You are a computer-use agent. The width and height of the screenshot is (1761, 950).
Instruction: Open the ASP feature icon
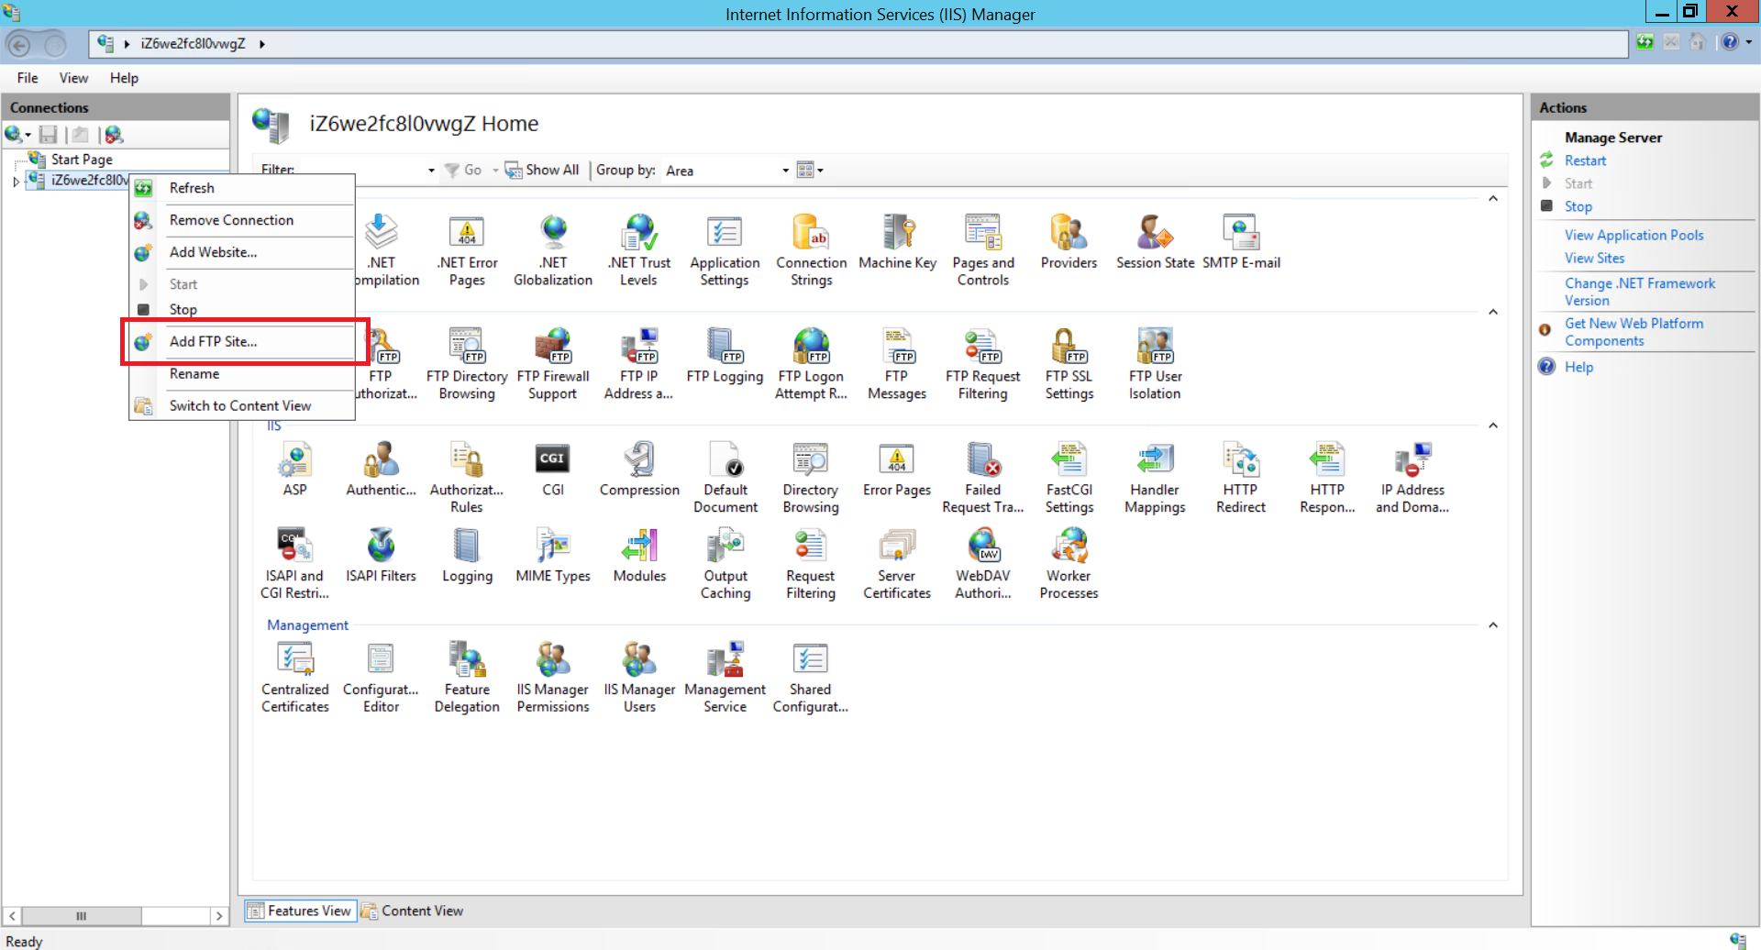[294, 469]
